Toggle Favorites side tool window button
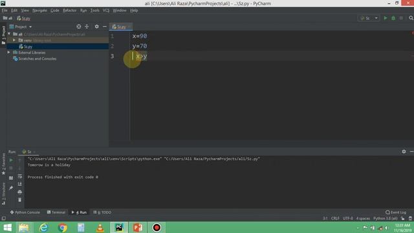414x233 pixels. click(3, 164)
